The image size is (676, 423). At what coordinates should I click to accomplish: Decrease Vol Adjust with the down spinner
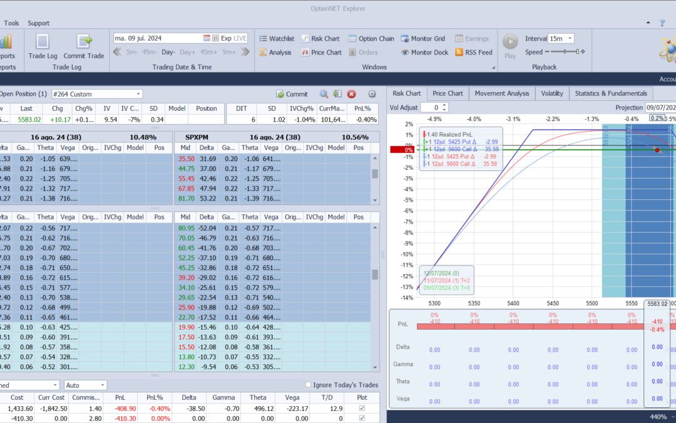[444, 110]
